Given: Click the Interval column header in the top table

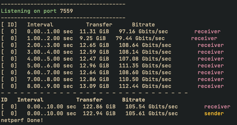Looking at the screenshot, I should [40, 25].
